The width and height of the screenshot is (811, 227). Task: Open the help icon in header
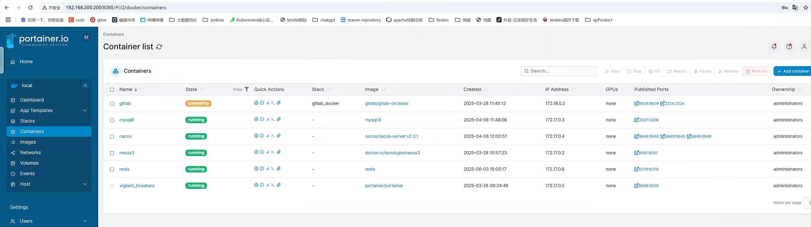pyautogui.click(x=789, y=46)
